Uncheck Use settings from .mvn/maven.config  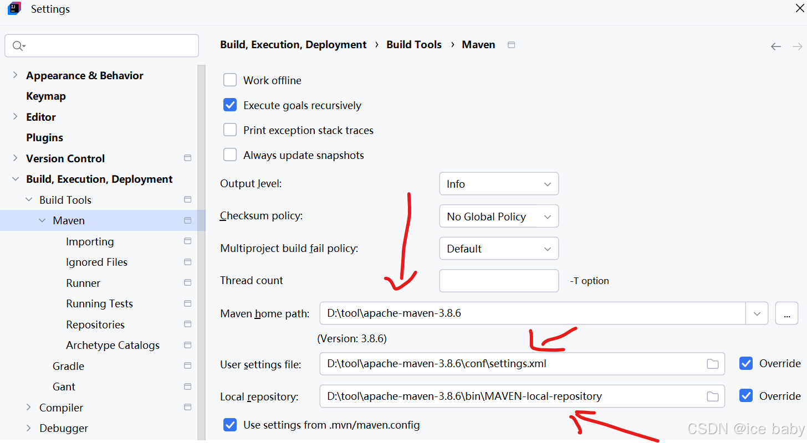coord(230,425)
